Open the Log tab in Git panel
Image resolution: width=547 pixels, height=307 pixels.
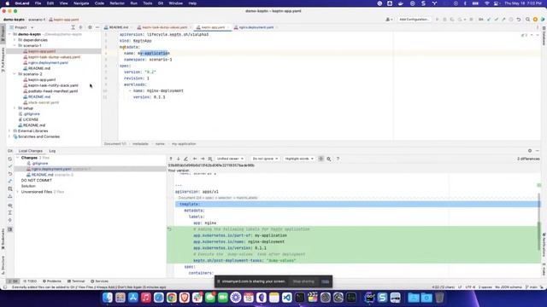(x=52, y=151)
